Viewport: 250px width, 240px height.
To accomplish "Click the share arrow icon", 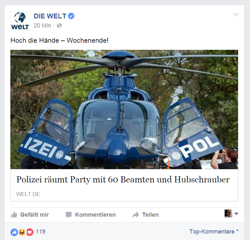I will click(x=136, y=215).
